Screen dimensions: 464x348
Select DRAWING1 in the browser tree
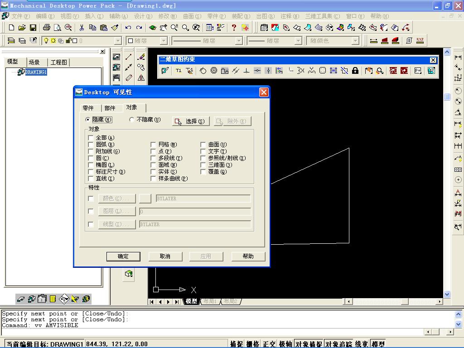click(36, 72)
